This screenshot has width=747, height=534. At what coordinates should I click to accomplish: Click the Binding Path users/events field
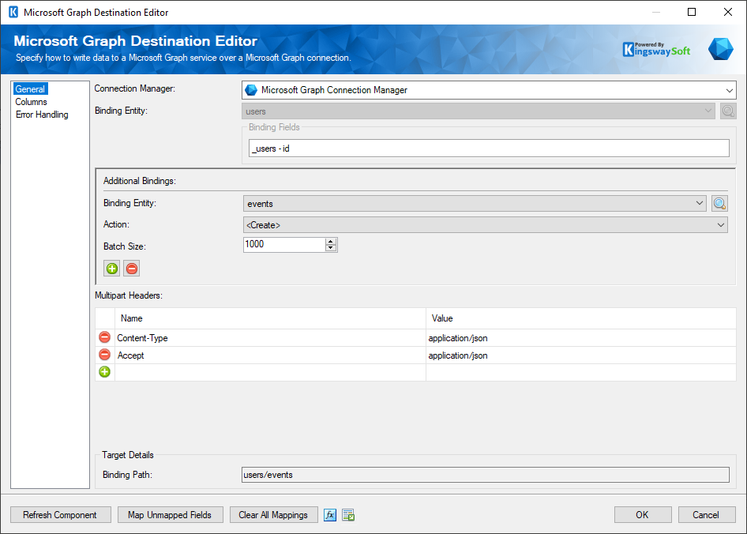pos(486,475)
